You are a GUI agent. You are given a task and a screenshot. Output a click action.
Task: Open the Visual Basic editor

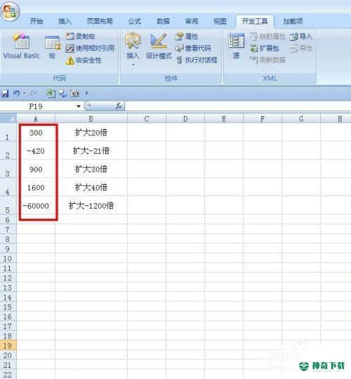pos(21,46)
